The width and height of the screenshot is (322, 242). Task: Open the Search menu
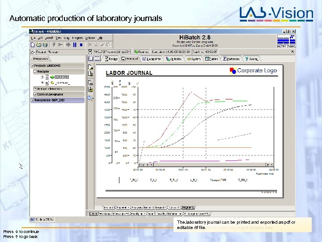click(49, 38)
